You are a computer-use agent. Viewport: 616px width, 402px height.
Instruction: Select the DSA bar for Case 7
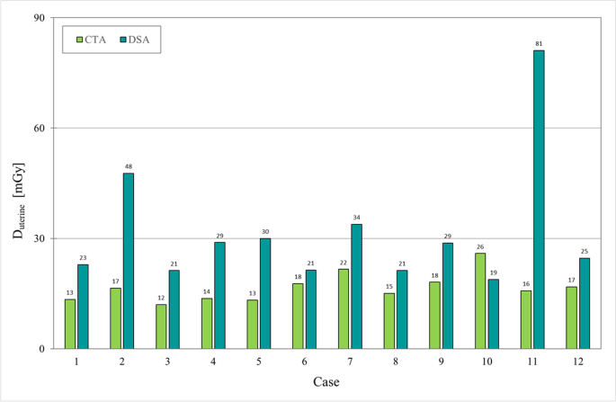tap(357, 287)
